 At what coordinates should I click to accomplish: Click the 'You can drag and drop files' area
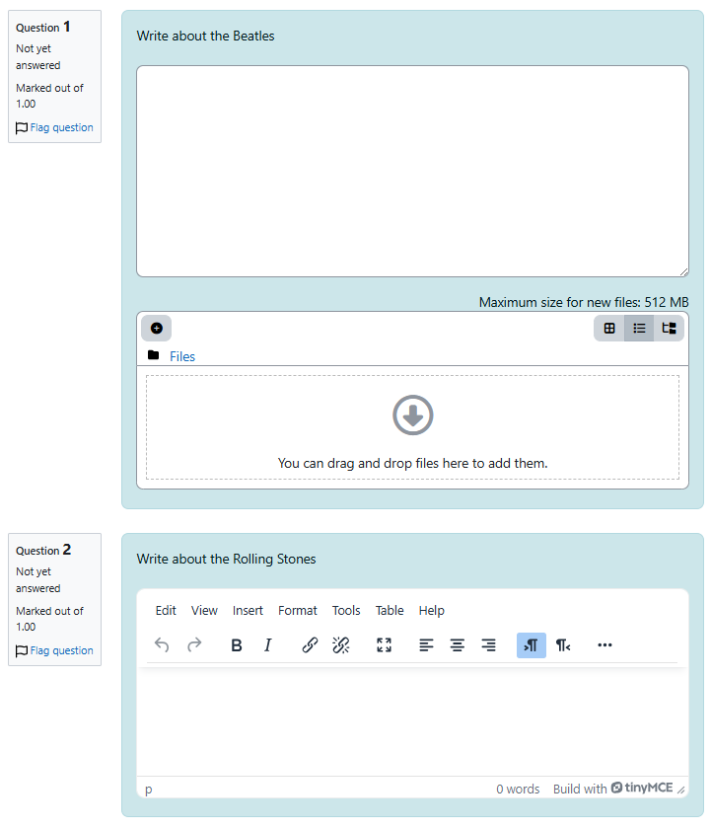point(412,427)
